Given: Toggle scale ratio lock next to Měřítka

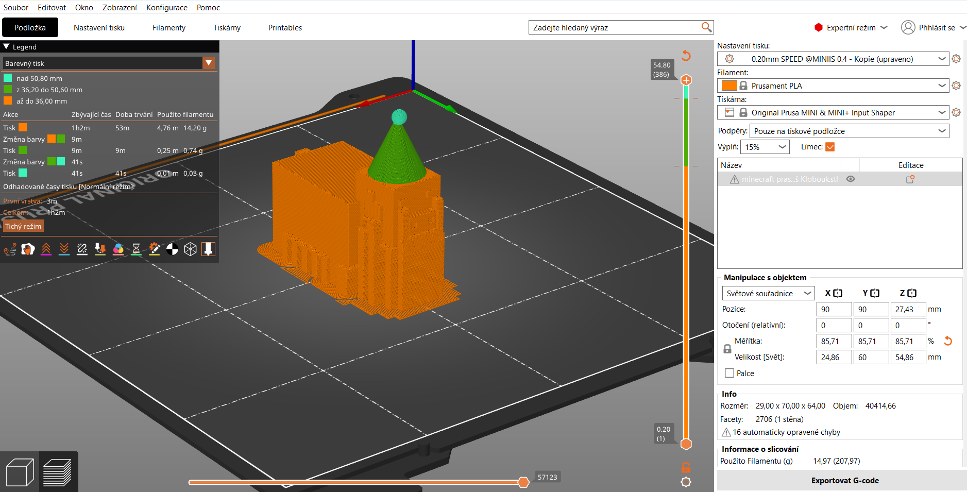Looking at the screenshot, I should [727, 349].
